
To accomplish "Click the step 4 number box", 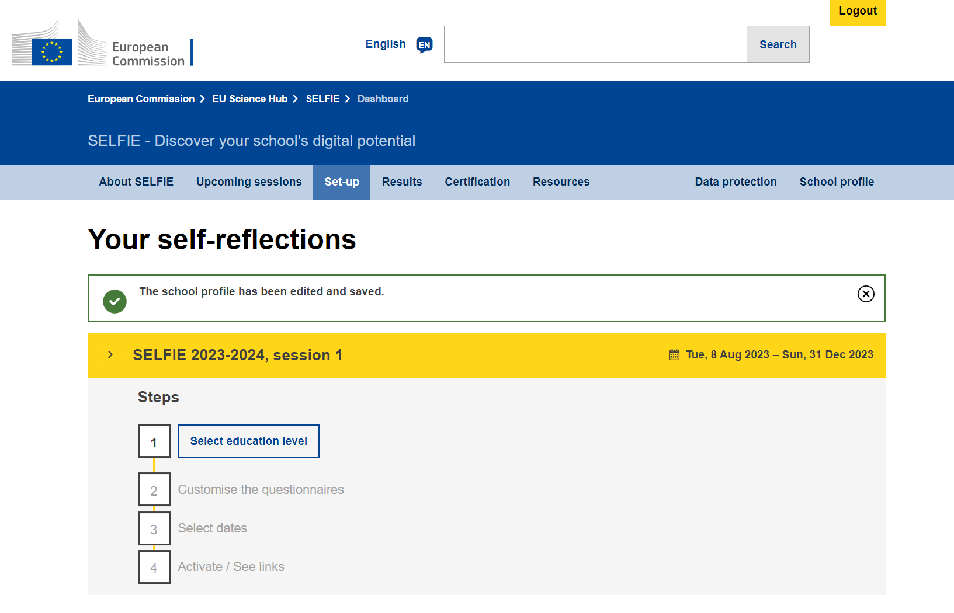I will point(154,567).
